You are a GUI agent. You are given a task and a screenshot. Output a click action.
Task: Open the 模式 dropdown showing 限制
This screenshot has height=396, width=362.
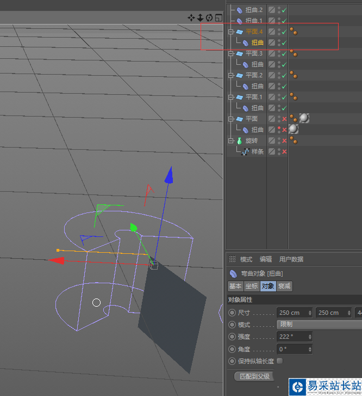click(x=319, y=325)
